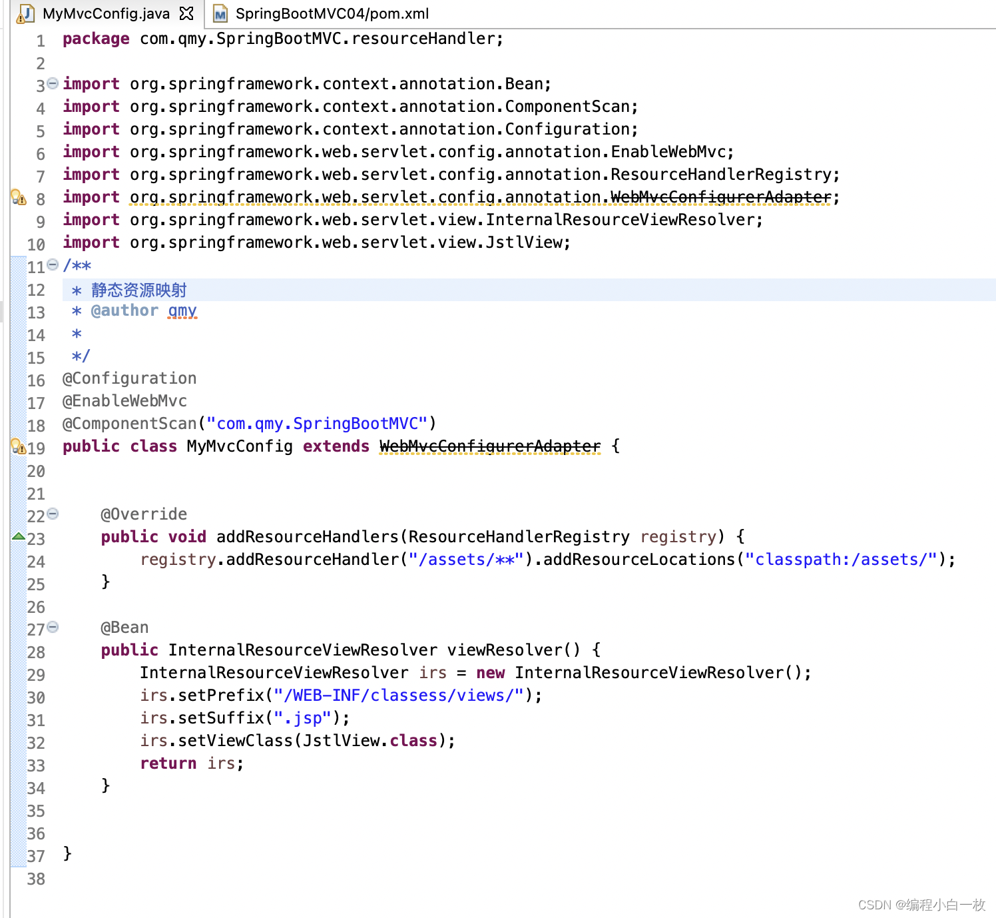This screenshot has height=918, width=996.
Task: Click the package declaration on line 1
Action: [x=283, y=39]
